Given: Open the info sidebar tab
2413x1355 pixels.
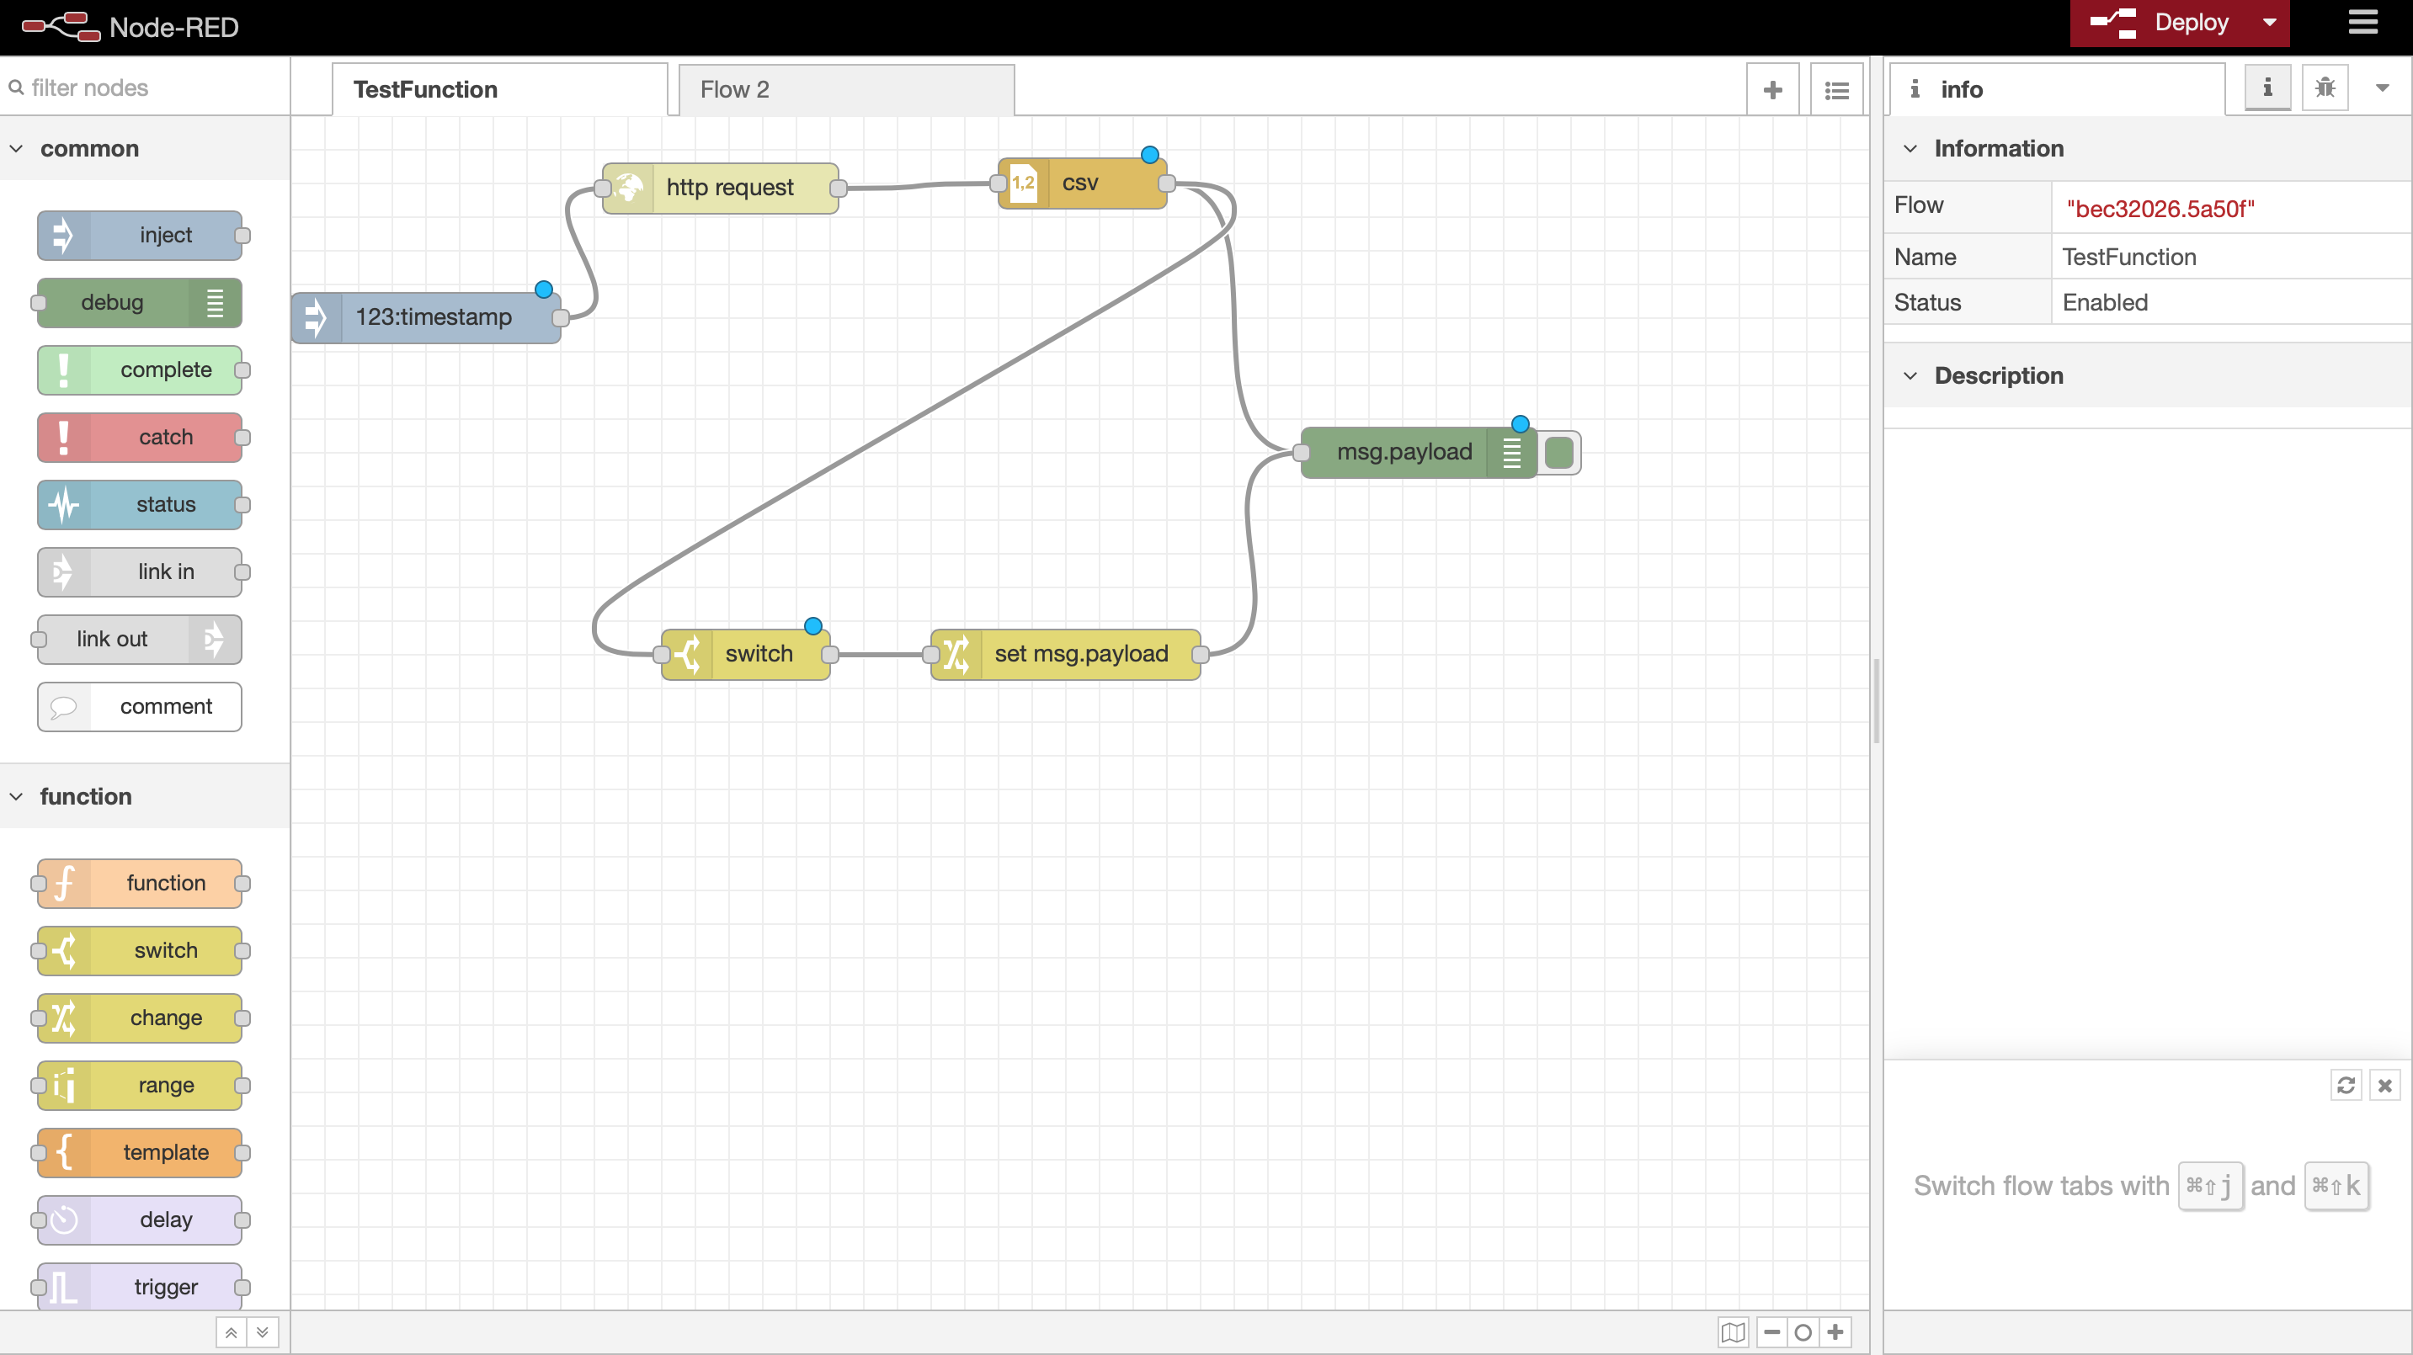Looking at the screenshot, I should pyautogui.click(x=2057, y=90).
